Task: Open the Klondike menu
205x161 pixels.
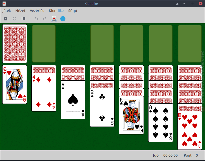Action: [56, 11]
